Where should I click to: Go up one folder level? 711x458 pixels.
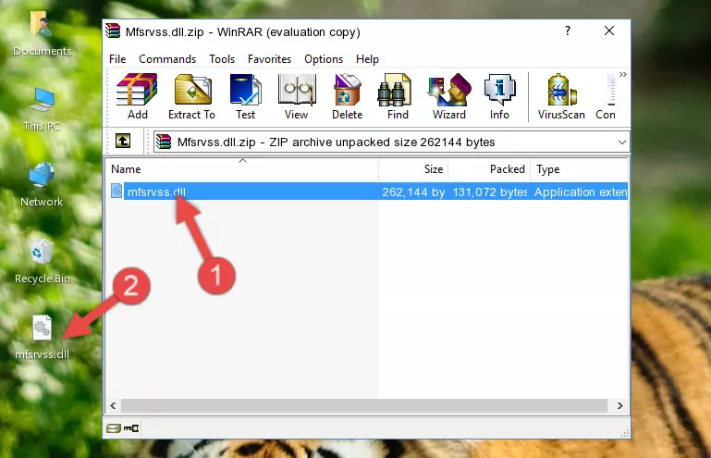tap(123, 142)
